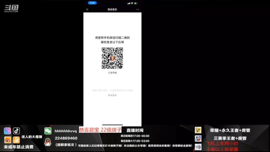The width and height of the screenshot is (270, 152).
Task: Click the green WeChat icon in overlay
Action: pyautogui.click(x=48, y=131)
